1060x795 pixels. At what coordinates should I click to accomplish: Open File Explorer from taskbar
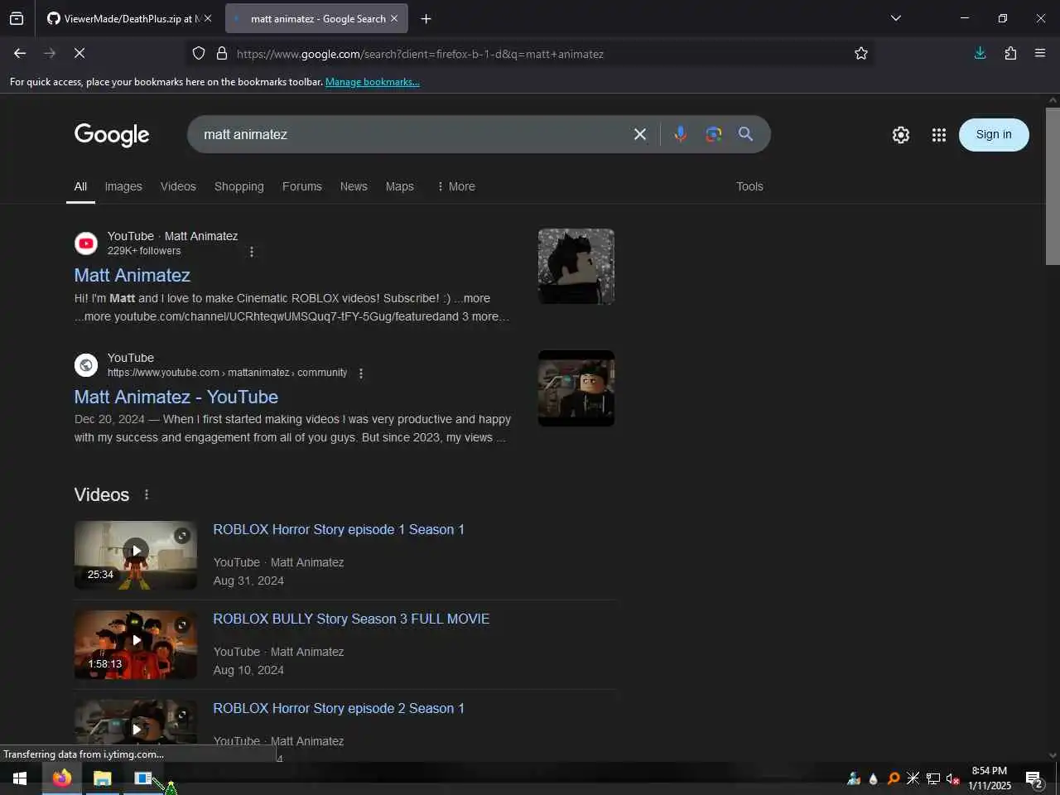(x=103, y=778)
